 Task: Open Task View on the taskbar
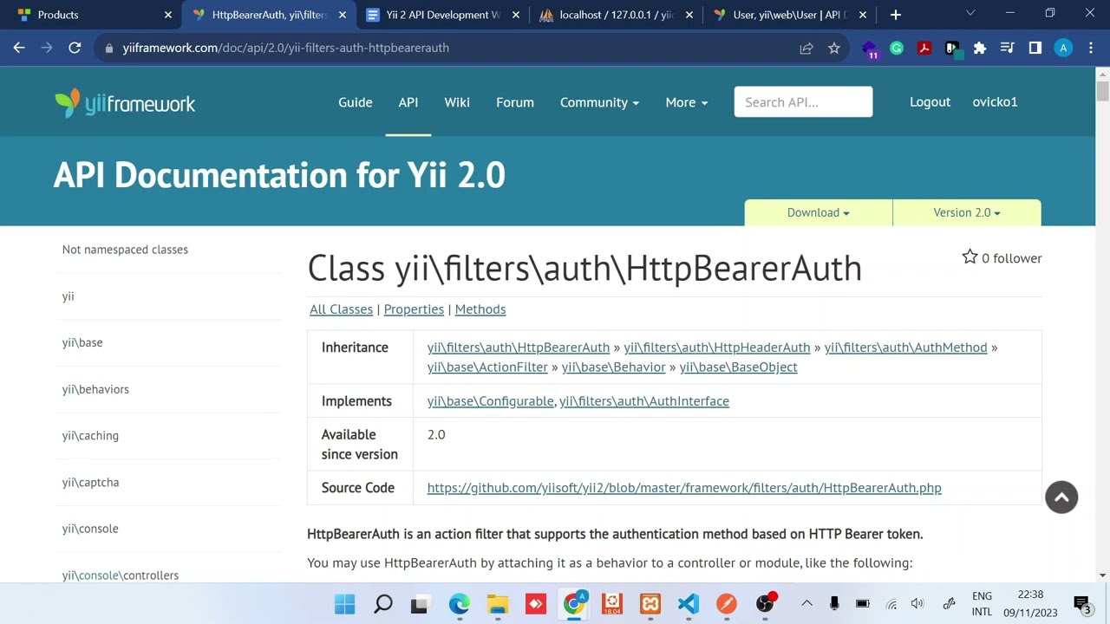(x=420, y=604)
